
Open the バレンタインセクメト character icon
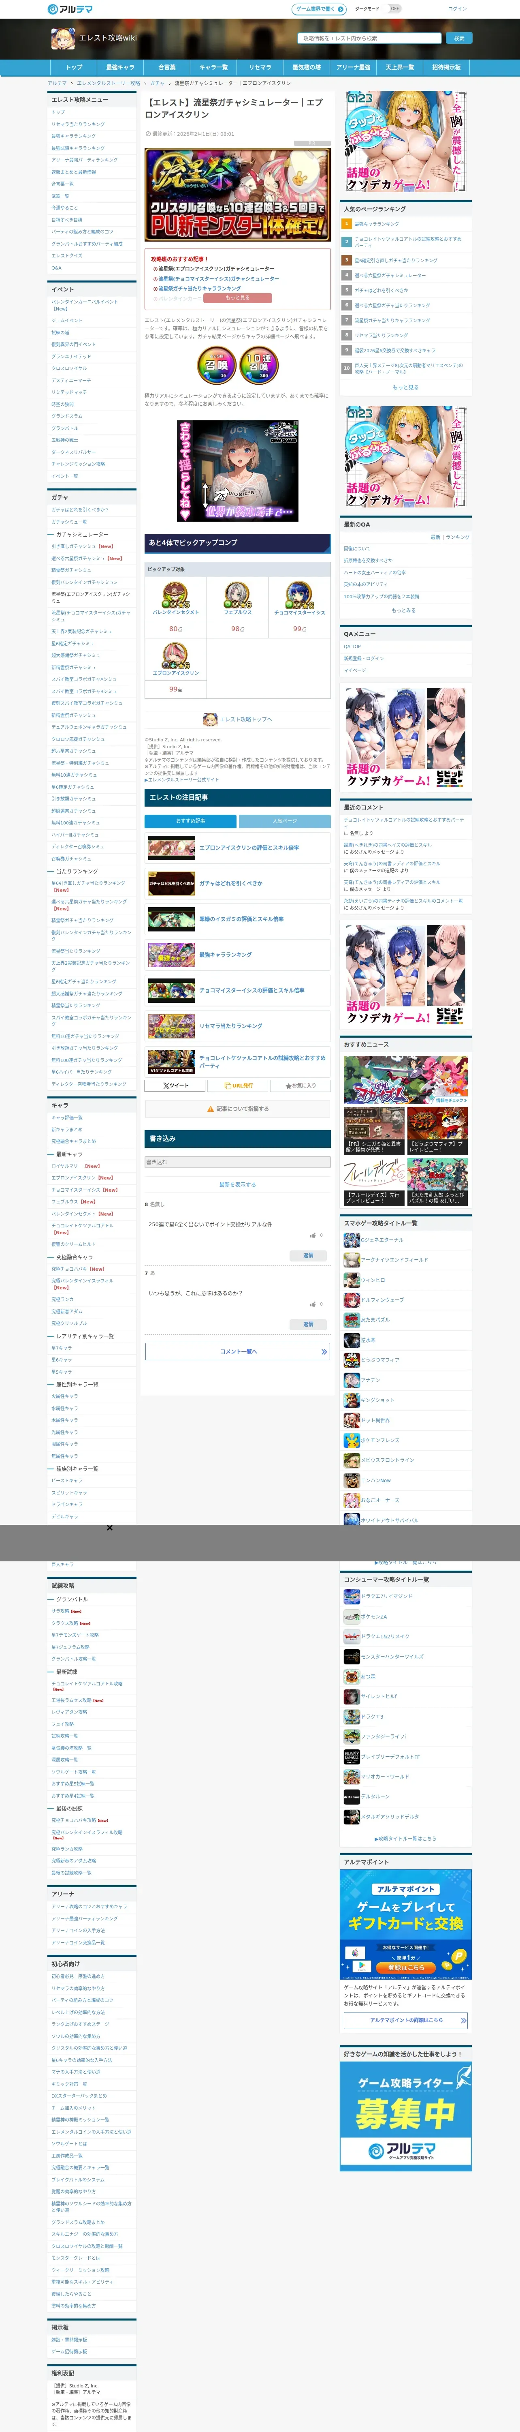[175, 595]
